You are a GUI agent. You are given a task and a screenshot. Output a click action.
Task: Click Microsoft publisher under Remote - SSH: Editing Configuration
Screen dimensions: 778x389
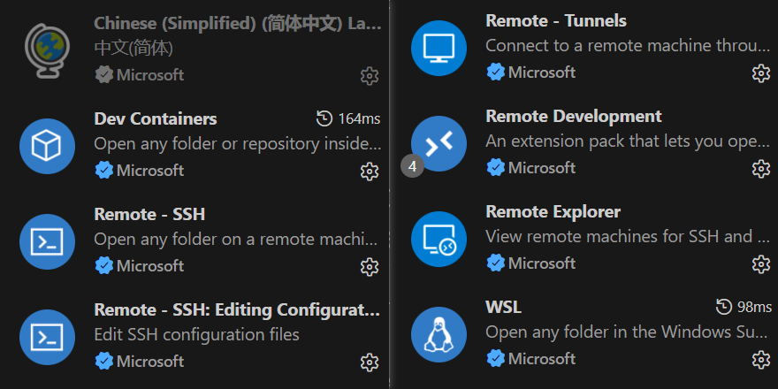150,361
